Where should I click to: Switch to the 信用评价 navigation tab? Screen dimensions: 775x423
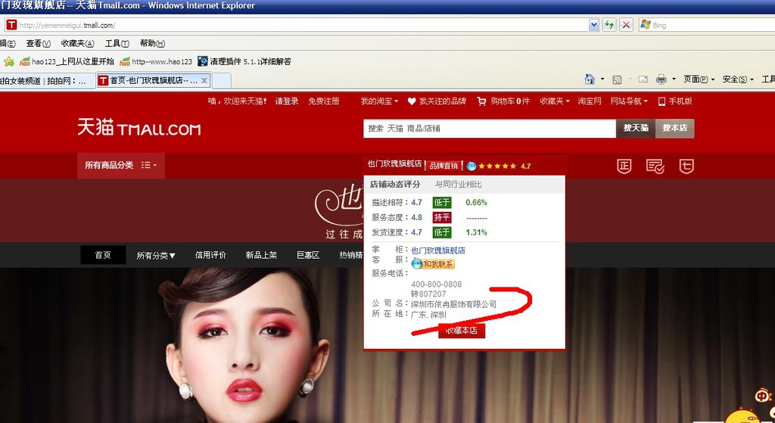210,255
